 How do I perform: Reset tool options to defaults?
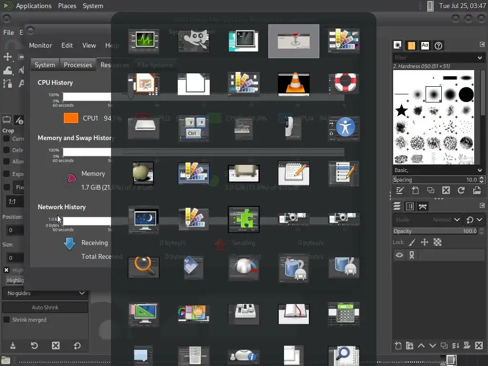[77, 346]
